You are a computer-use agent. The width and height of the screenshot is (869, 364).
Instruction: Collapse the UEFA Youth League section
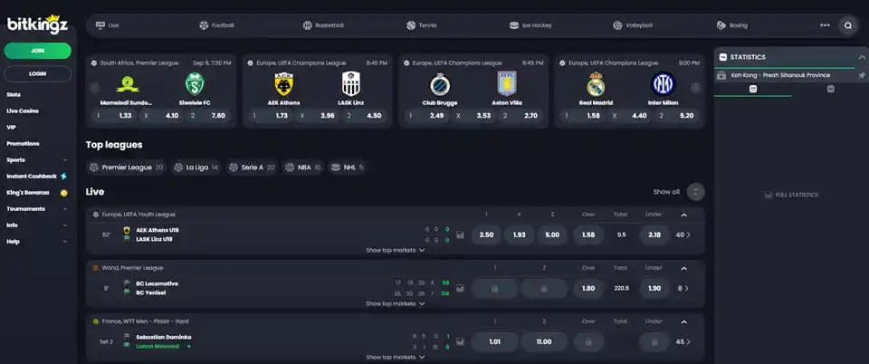(684, 215)
